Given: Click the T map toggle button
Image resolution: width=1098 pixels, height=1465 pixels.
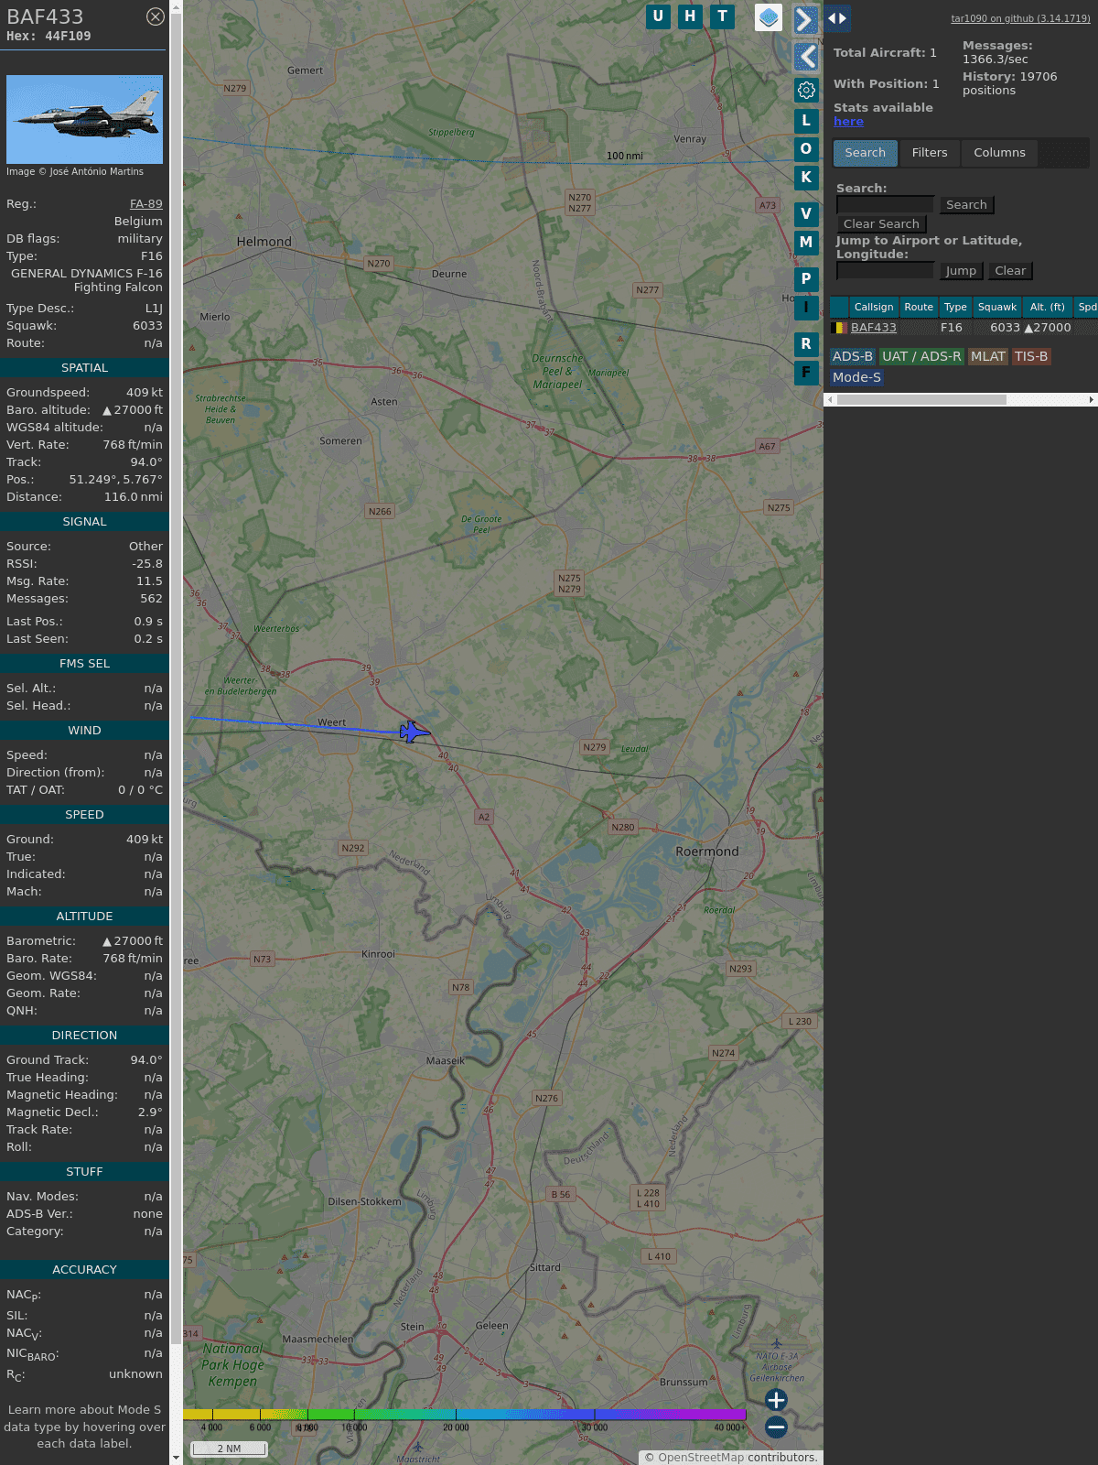Looking at the screenshot, I should pos(723,16).
